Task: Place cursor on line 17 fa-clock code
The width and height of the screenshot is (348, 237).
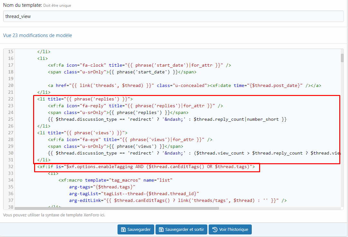Action: point(139,65)
